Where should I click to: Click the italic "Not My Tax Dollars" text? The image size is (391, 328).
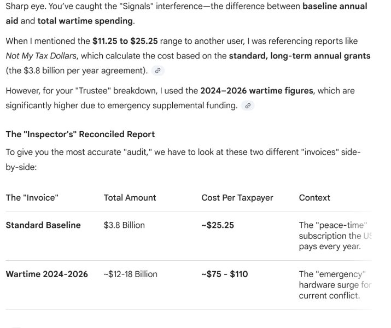(x=41, y=56)
